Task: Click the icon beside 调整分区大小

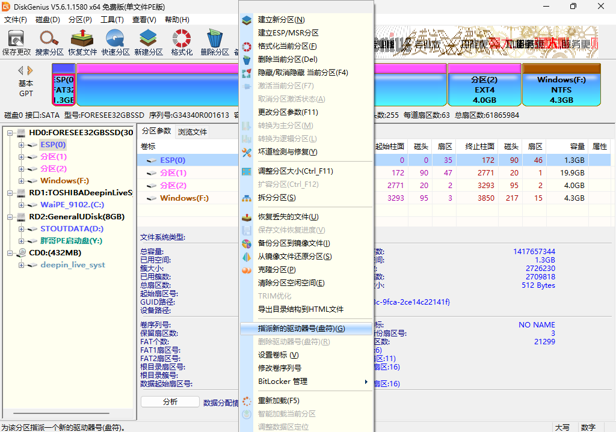Action: coord(247,171)
